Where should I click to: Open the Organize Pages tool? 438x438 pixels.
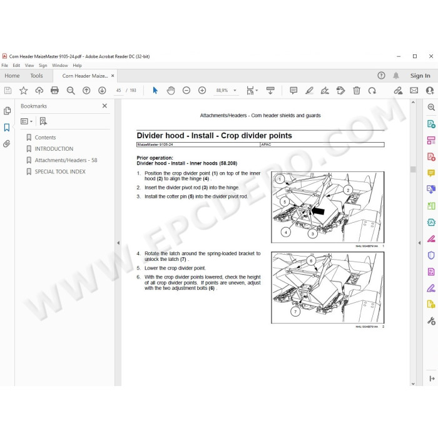click(431, 140)
